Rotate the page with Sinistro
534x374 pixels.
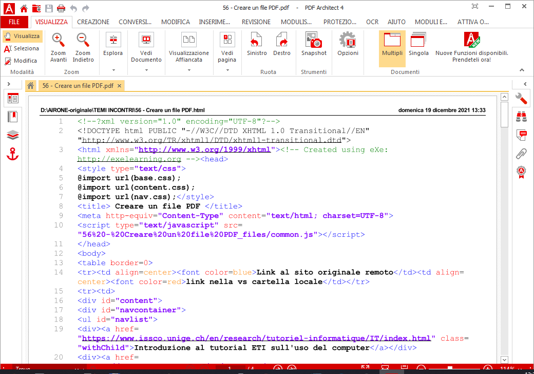point(257,44)
